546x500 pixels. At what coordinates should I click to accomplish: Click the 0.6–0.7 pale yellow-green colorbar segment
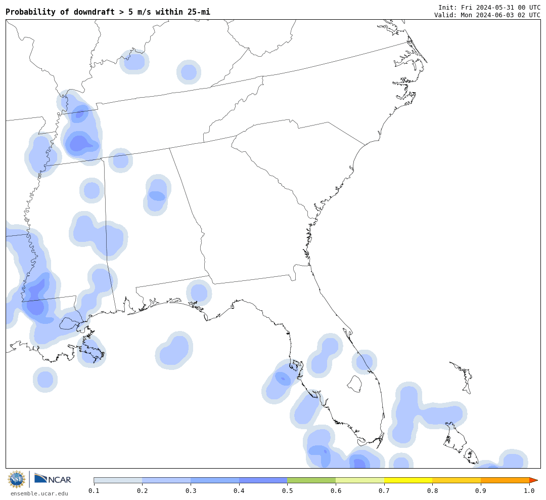point(360,480)
